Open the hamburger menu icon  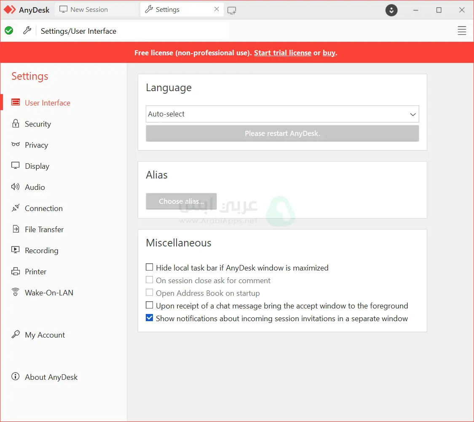tap(462, 31)
